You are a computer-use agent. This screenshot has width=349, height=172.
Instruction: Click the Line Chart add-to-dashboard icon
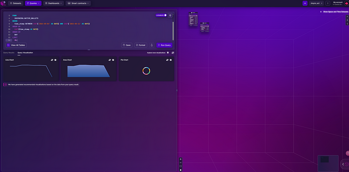(52, 60)
